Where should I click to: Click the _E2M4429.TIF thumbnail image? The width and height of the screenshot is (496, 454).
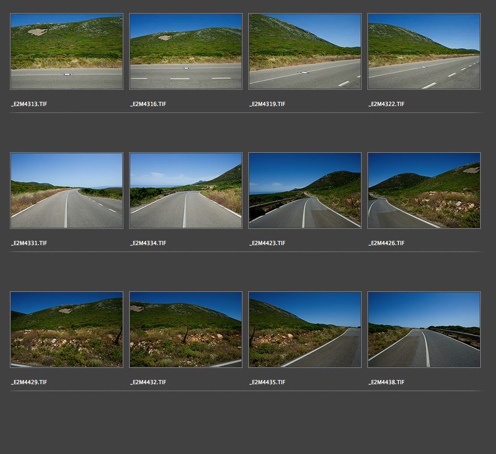[x=67, y=330]
